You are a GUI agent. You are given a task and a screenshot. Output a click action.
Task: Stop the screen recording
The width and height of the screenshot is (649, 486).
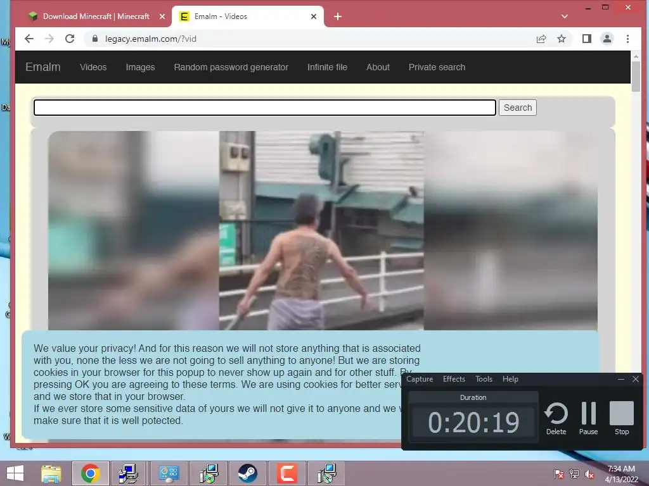point(621,419)
